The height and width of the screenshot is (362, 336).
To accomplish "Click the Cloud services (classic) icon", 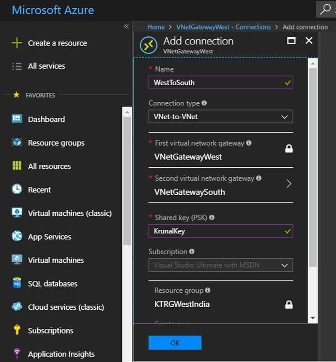I will click(17, 306).
